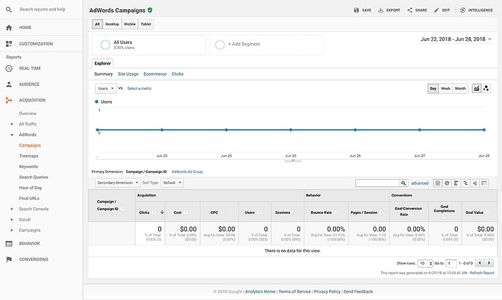Expand the Search Console tree item
The width and height of the screenshot is (502, 300).
12,209
